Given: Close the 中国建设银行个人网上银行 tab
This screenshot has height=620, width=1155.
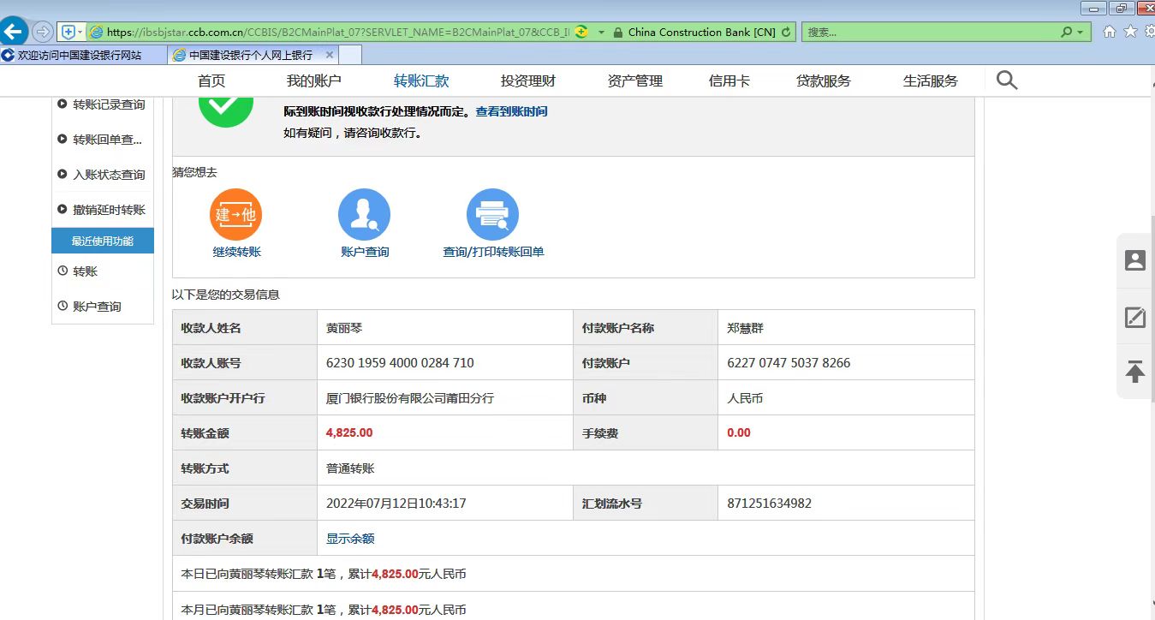Looking at the screenshot, I should coord(330,55).
